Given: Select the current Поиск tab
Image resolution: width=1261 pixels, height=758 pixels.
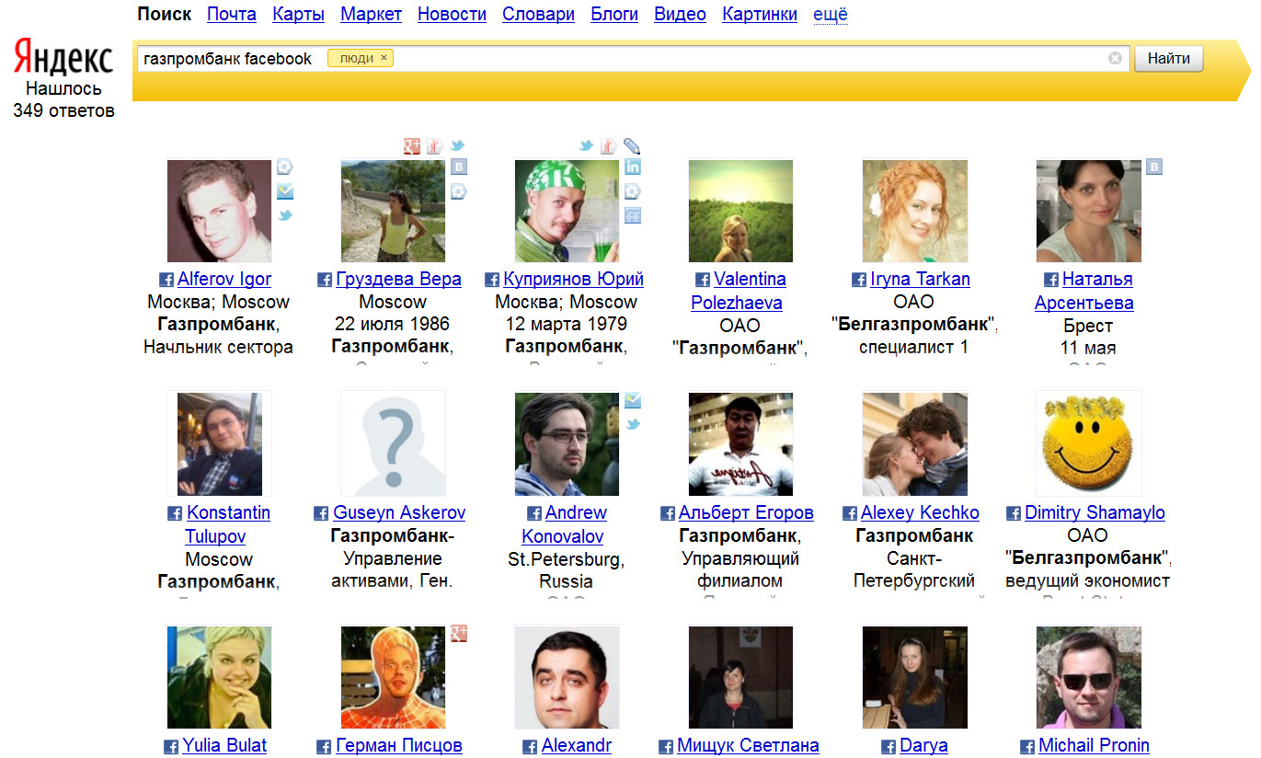Looking at the screenshot, I should click(165, 14).
